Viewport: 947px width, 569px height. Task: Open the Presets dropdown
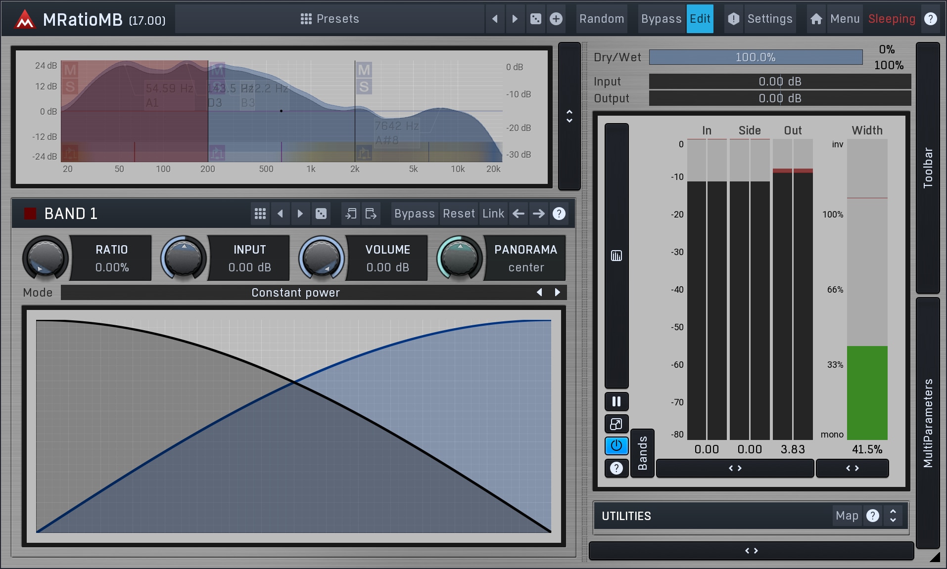[330, 19]
